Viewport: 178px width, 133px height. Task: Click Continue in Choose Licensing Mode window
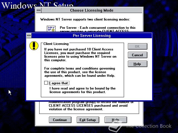coord(60,120)
